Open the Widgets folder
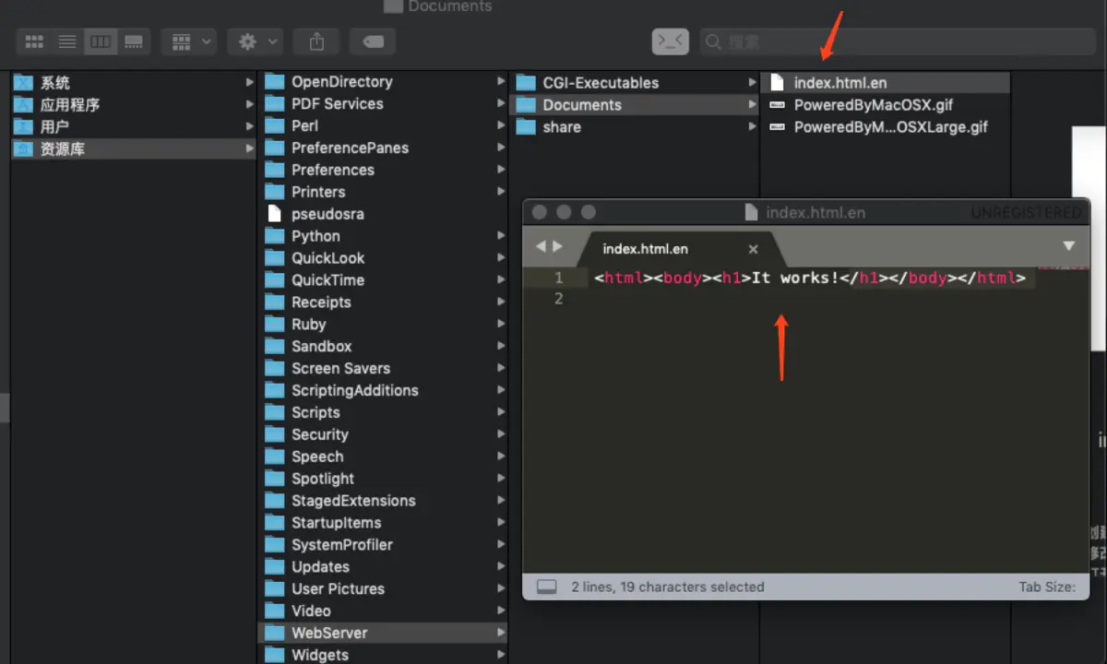The image size is (1107, 664). [x=383, y=656]
